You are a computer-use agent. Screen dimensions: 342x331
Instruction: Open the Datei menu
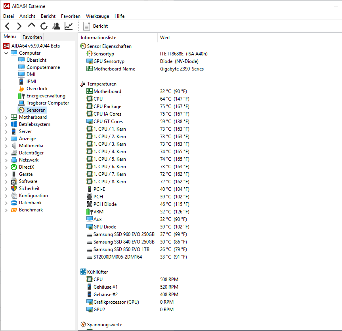8,16
